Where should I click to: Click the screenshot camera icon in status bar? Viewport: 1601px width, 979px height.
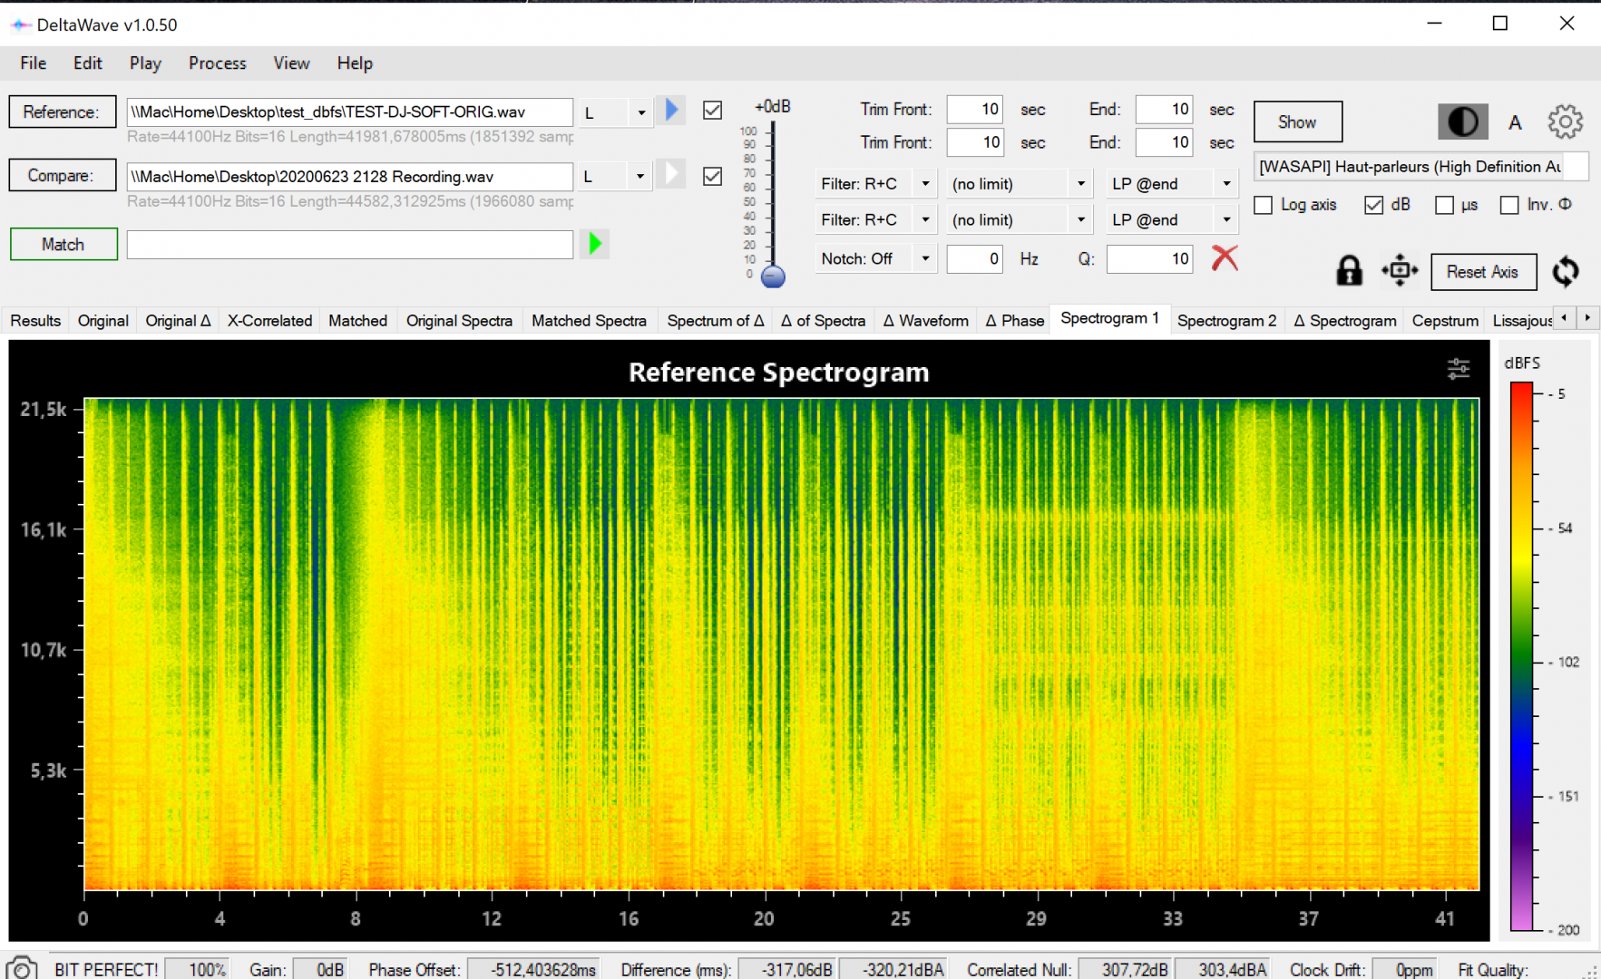click(x=22, y=968)
